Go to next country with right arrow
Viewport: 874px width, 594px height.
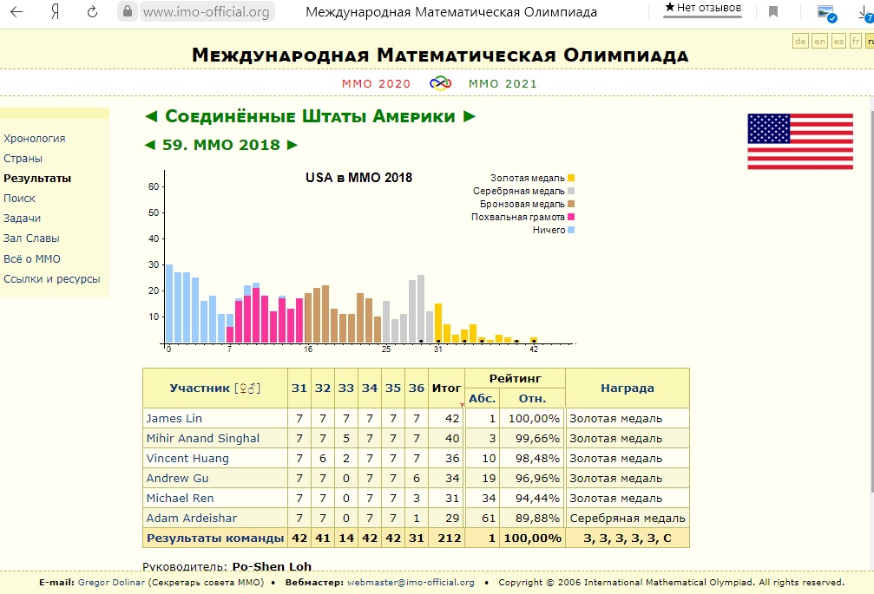click(x=470, y=116)
